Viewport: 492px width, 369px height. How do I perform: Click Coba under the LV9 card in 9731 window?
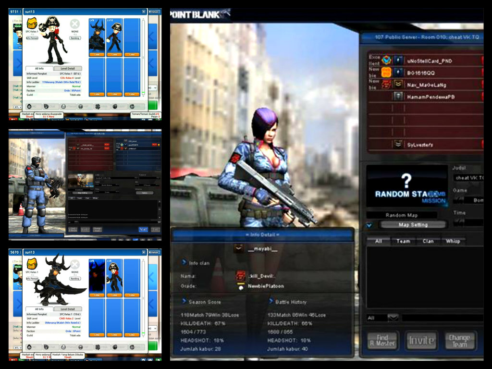[x=97, y=55]
